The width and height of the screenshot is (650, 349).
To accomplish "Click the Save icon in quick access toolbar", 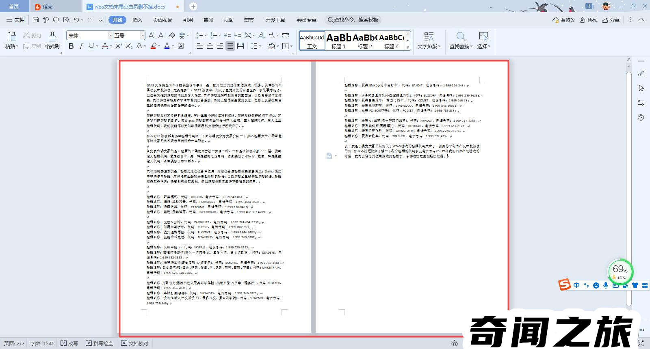I will 36,19.
